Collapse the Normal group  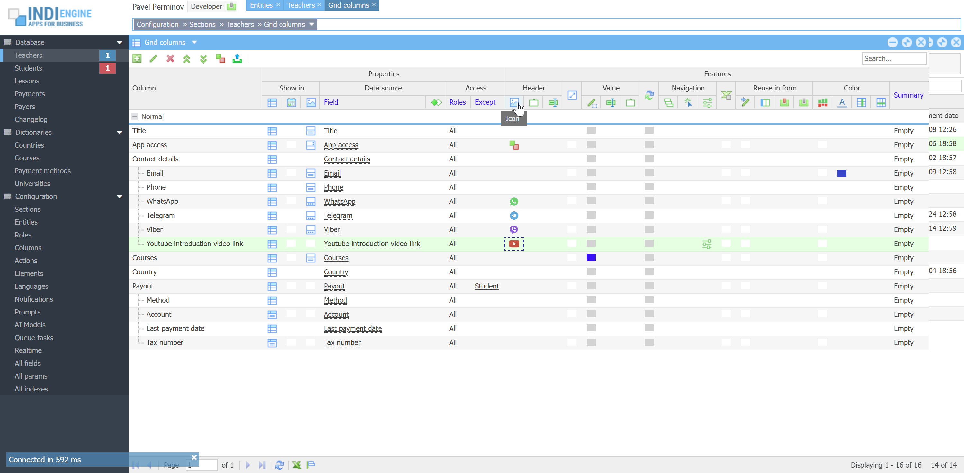135,116
